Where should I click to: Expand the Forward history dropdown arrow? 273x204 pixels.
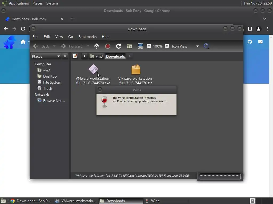tap(88, 46)
